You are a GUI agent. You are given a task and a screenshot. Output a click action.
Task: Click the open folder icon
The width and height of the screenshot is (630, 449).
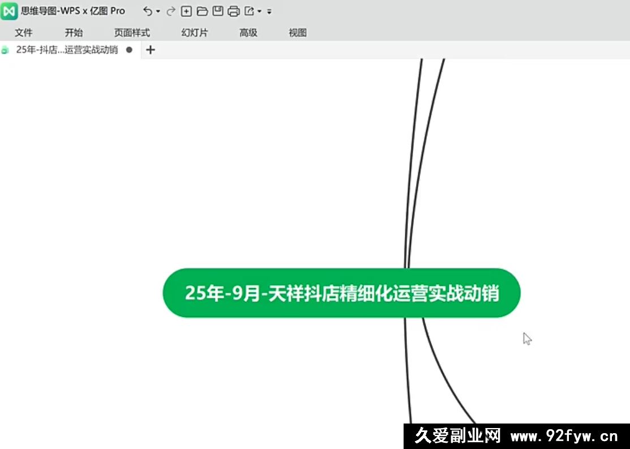tap(202, 11)
